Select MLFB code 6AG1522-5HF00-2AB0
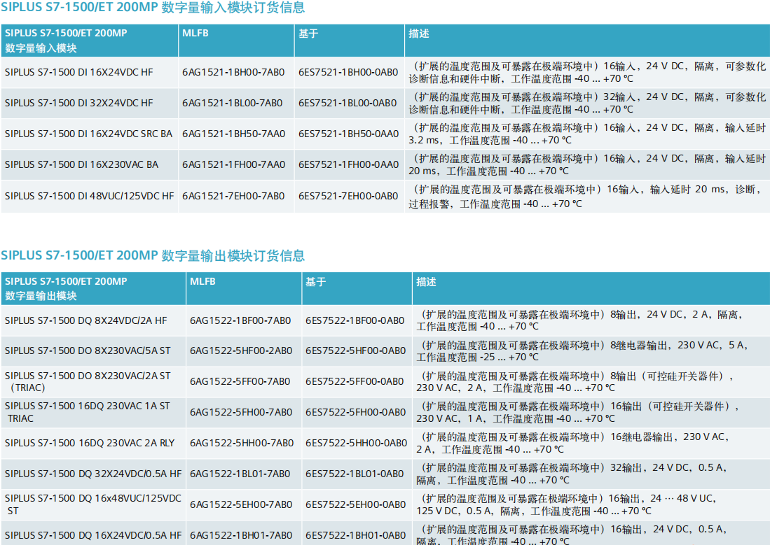 coord(241,351)
